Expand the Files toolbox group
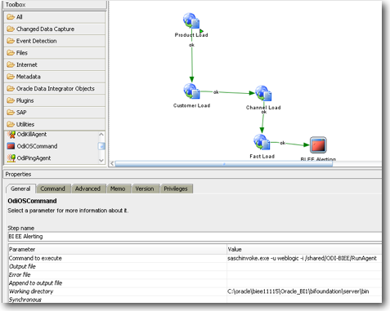Screen dimensions: 390x311 click(55, 53)
